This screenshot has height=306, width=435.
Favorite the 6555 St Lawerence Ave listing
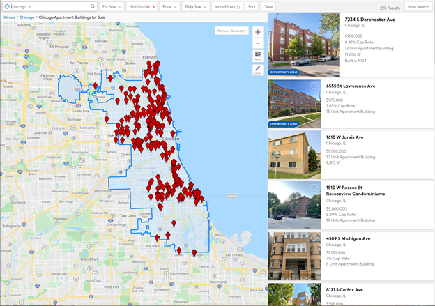click(x=314, y=86)
